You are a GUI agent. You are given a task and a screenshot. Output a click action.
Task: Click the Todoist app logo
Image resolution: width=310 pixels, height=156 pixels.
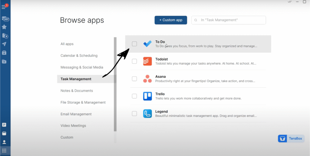(147, 61)
